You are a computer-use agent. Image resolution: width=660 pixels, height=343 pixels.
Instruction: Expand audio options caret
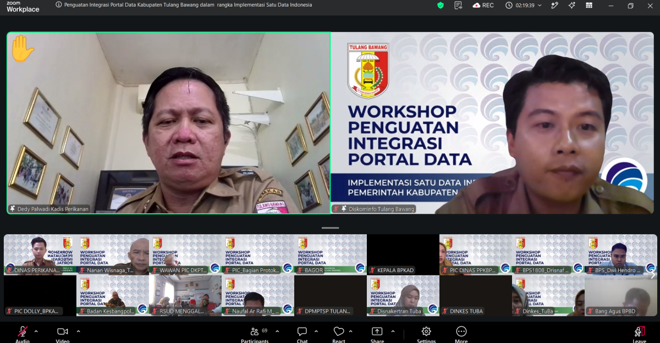[36, 331]
